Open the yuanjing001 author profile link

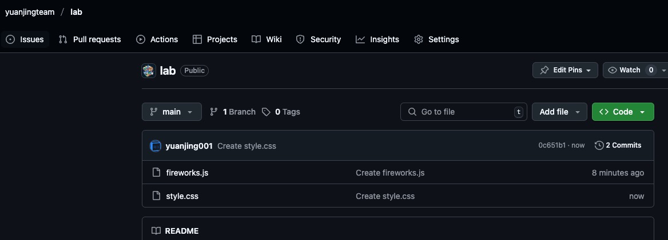pos(189,146)
